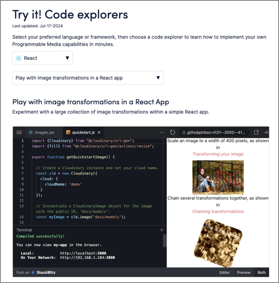
Task: Follow the Chaining transformations link
Action: click(x=218, y=212)
